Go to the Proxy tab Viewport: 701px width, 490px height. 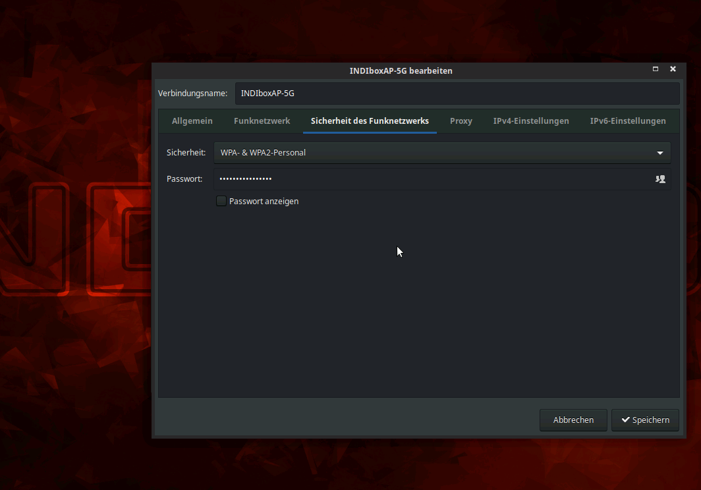pyautogui.click(x=461, y=121)
